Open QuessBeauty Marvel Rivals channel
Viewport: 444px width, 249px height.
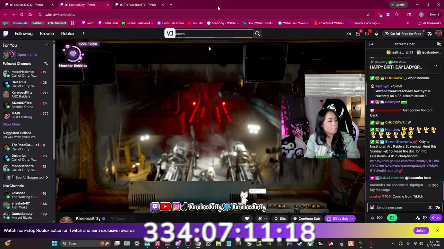coord(27,216)
